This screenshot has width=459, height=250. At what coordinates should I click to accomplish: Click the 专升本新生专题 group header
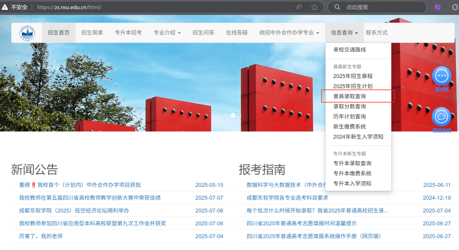click(350, 153)
